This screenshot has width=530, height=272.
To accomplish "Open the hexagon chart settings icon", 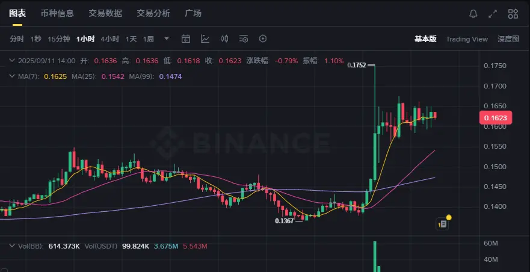I will (x=263, y=39).
